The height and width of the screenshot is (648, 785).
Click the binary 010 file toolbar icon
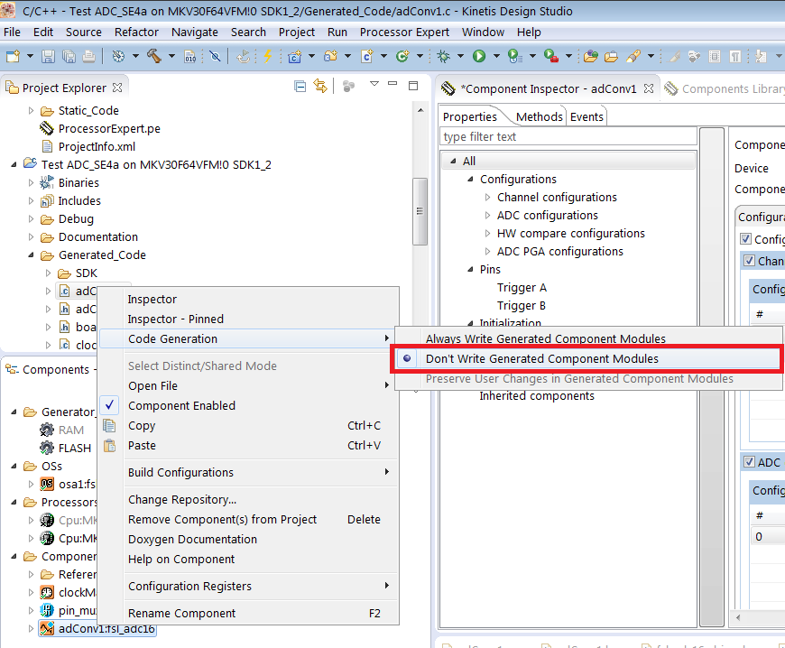tap(190, 56)
